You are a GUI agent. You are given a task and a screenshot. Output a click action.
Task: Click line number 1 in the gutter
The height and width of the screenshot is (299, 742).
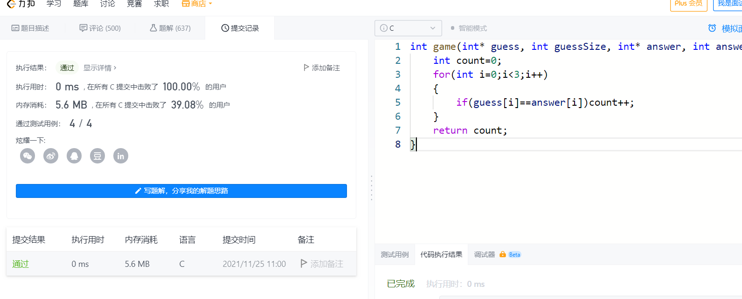pos(398,47)
